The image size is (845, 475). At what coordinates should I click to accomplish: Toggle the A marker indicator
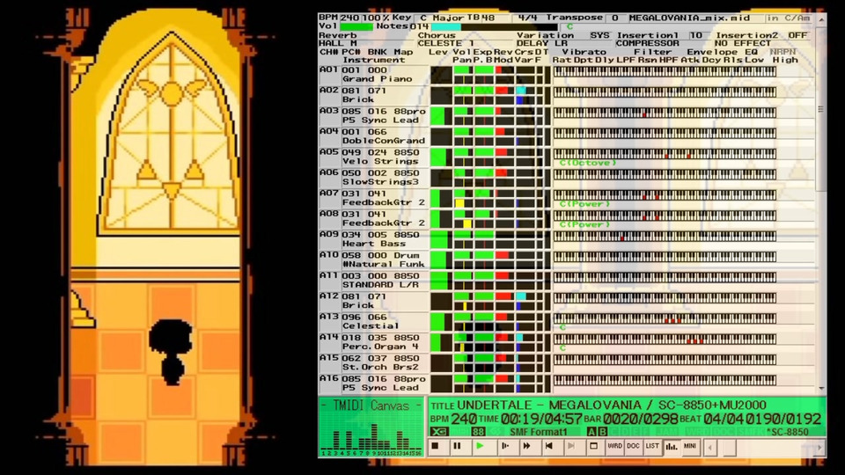591,431
